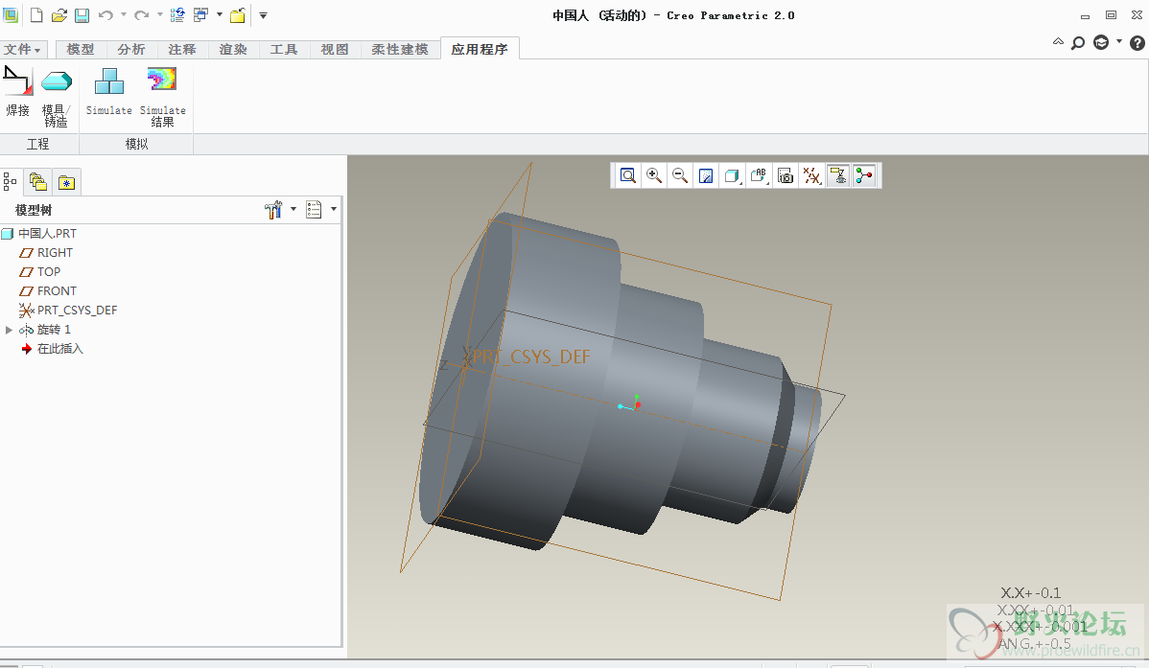The width and height of the screenshot is (1149, 668).
Task: Undo the last action
Action: click(x=106, y=14)
